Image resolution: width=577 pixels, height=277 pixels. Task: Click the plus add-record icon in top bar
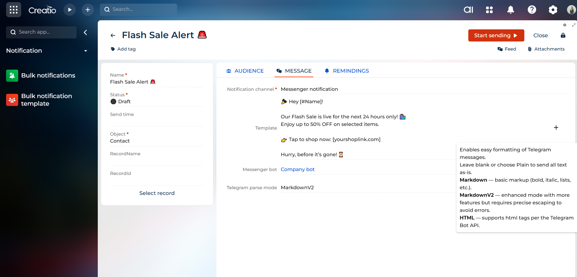(x=88, y=10)
